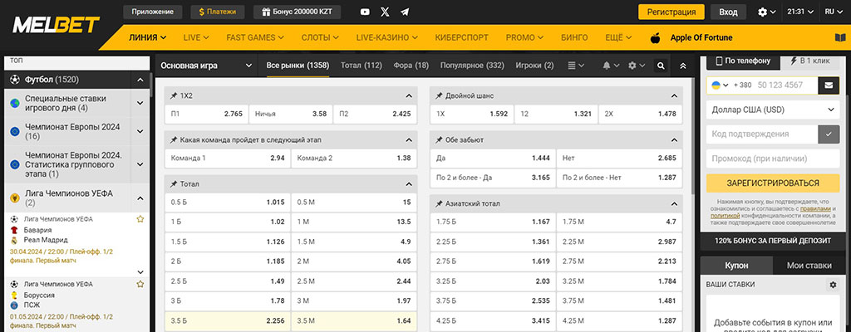The height and width of the screenshot is (332, 851).
Task: Open the settings gear in top bar
Action: (x=763, y=12)
